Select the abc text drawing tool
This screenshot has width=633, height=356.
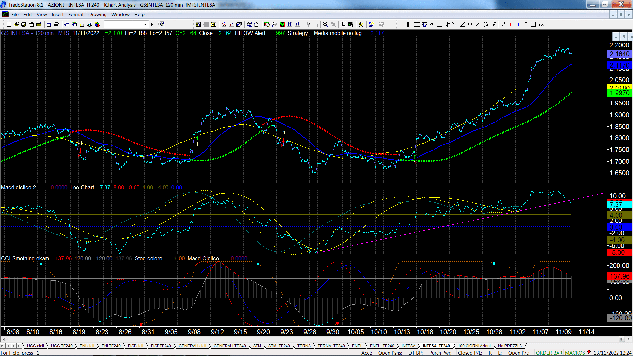541,24
